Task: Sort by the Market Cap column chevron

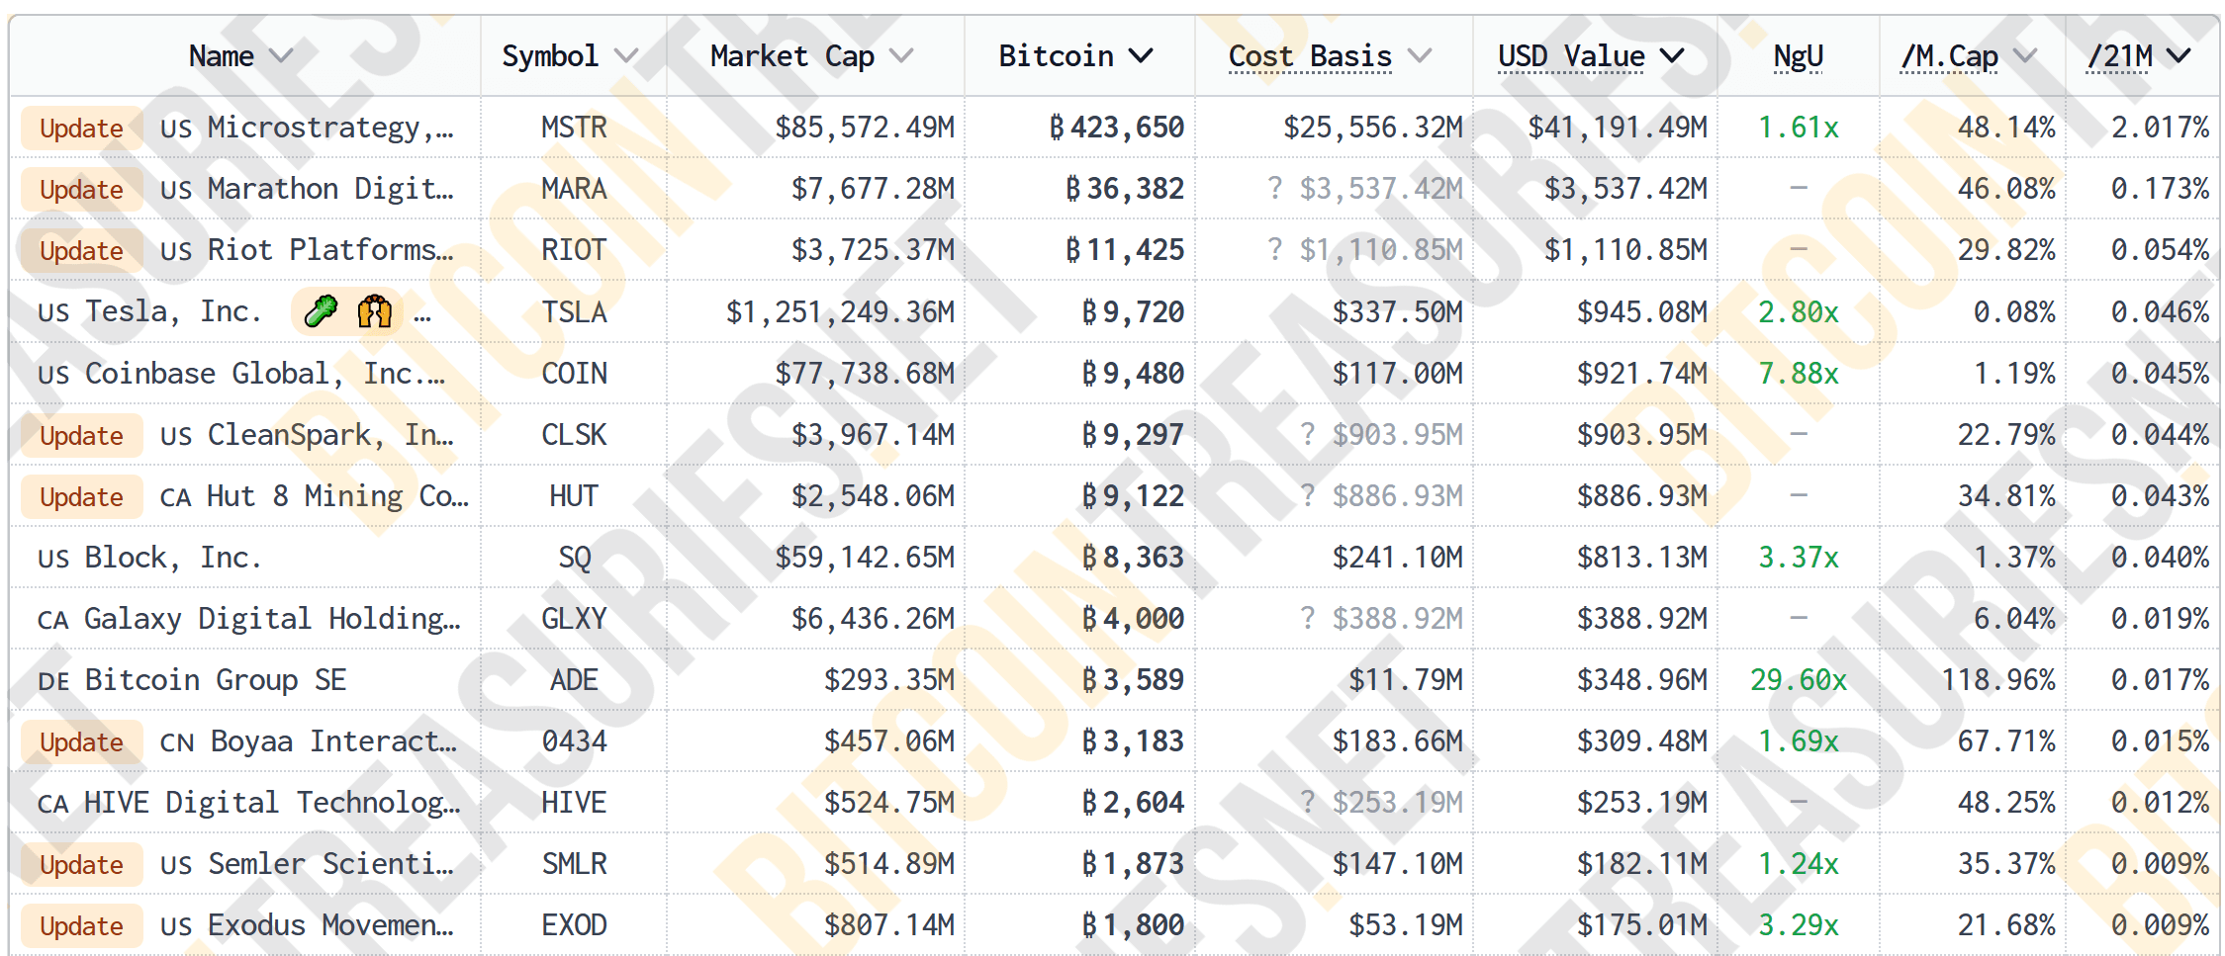Action: [x=900, y=56]
